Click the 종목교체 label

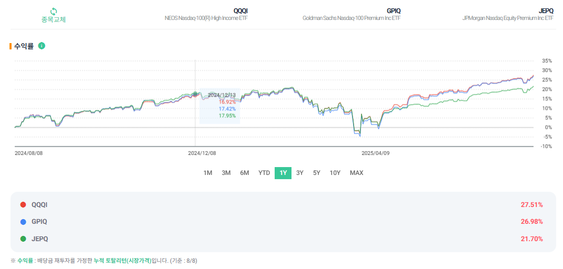click(x=54, y=20)
